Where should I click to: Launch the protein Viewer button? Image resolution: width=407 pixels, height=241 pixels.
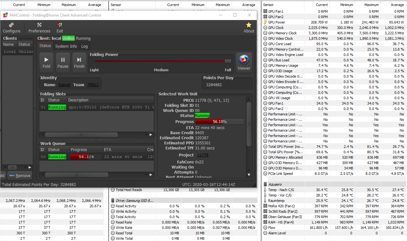244,62
